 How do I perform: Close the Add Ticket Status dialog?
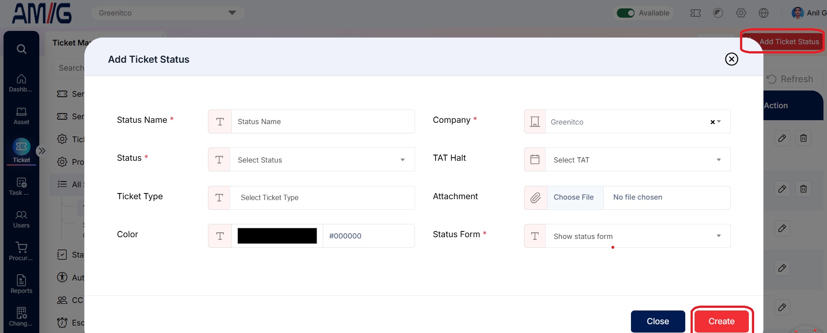732,59
